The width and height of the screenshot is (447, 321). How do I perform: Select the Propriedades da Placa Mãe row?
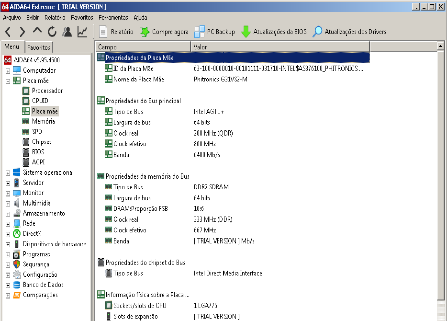[233, 57]
